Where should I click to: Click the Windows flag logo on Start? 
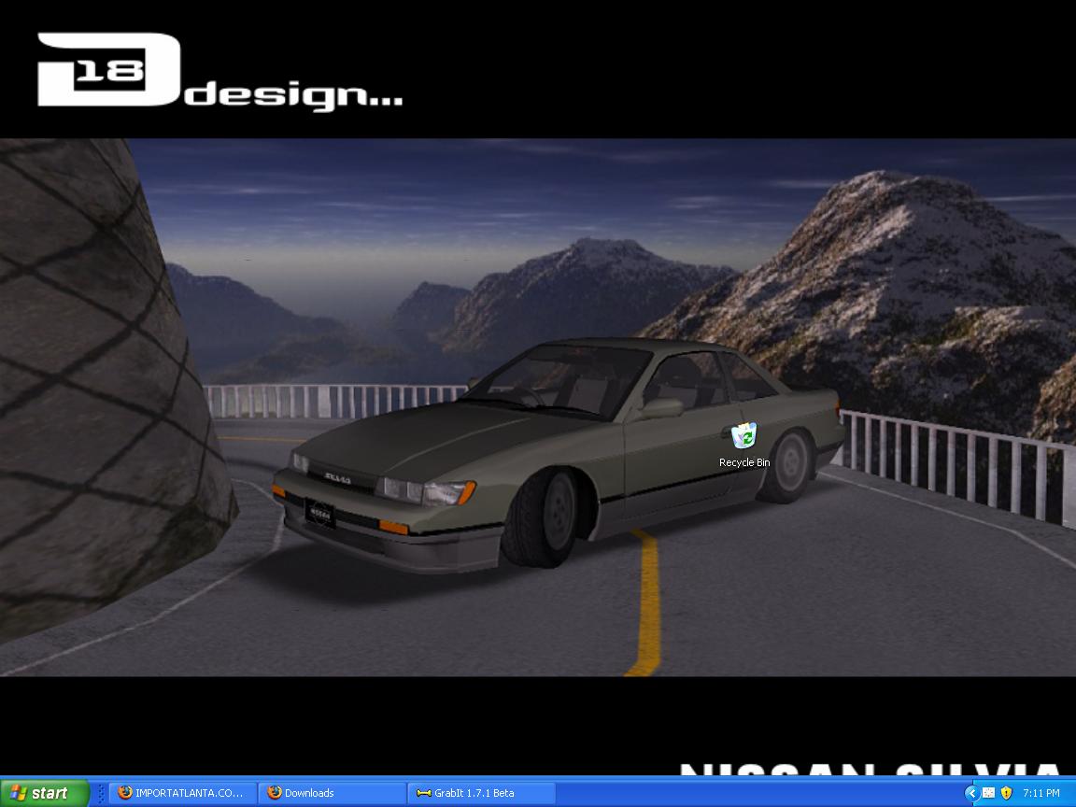[18, 793]
